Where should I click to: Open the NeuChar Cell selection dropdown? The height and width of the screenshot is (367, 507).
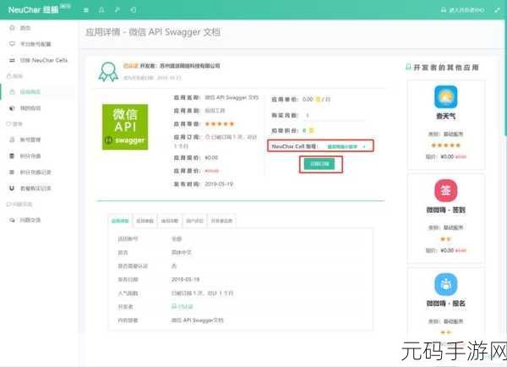pyautogui.click(x=346, y=146)
